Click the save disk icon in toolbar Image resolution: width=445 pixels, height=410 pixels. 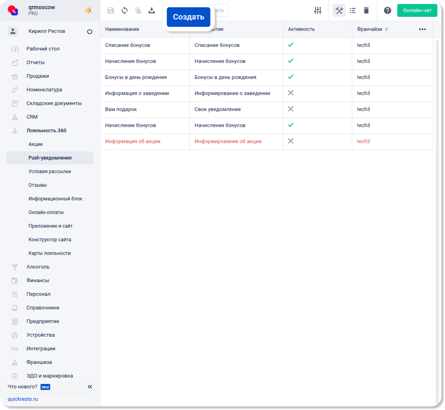click(x=111, y=10)
